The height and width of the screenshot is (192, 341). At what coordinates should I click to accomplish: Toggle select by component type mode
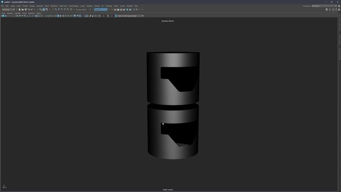[x=47, y=10]
